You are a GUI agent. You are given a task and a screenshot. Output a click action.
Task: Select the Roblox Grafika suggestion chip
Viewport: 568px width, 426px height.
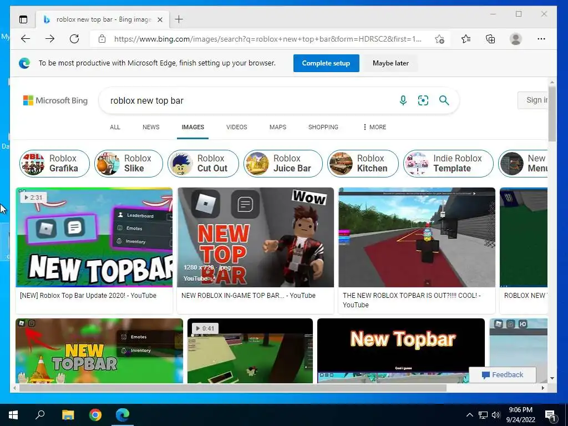pos(54,164)
